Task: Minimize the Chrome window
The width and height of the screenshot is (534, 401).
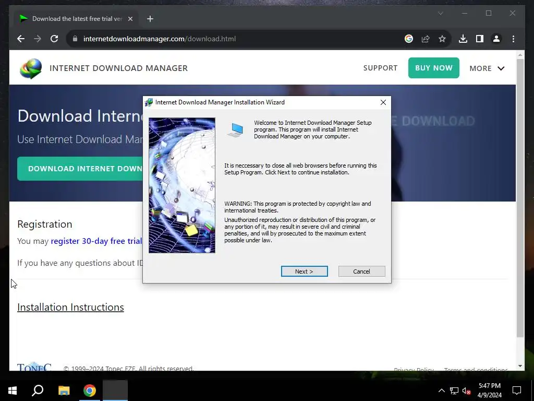Action: [x=465, y=13]
